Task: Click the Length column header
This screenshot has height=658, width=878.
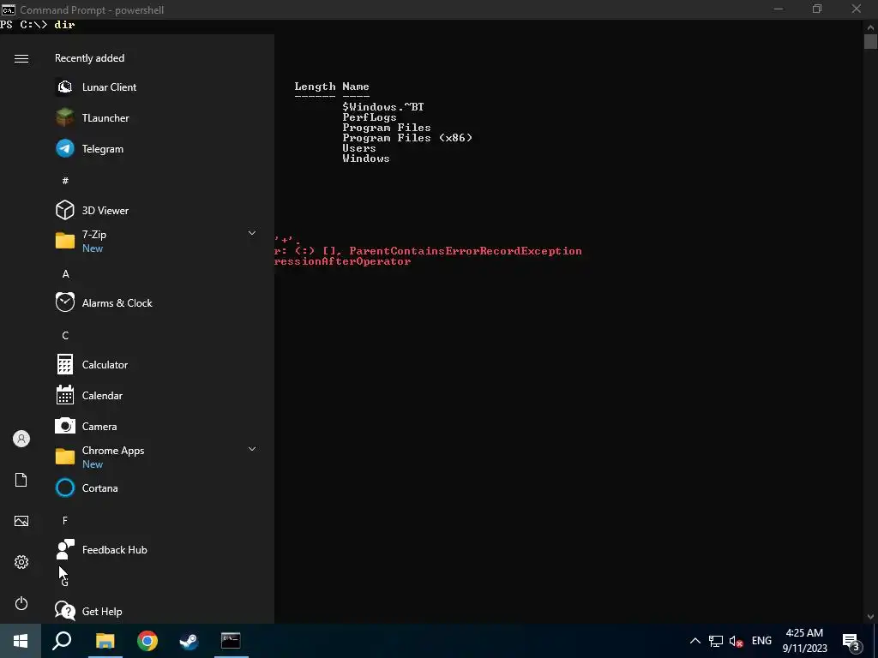Action: point(315,87)
